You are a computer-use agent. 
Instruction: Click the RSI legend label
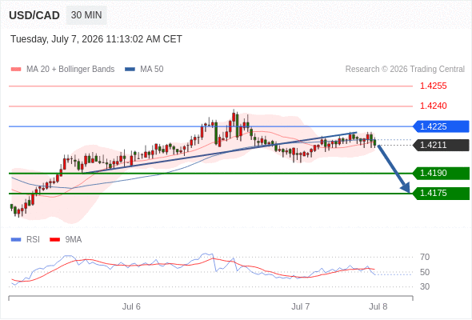(x=33, y=240)
